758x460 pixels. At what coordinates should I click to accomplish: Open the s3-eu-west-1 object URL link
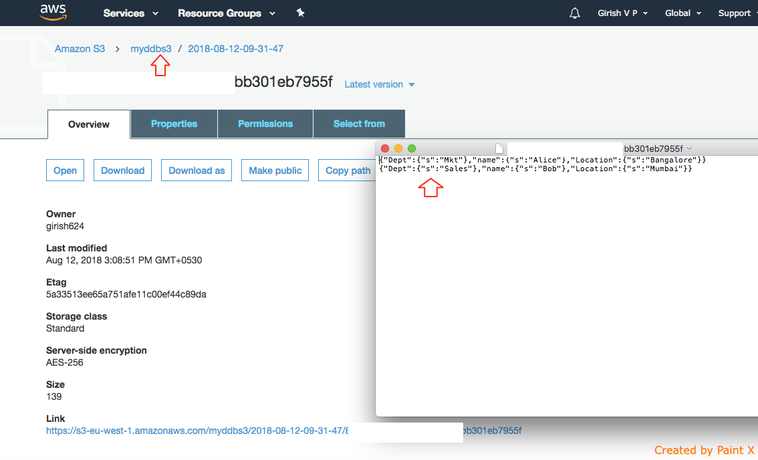[197, 431]
